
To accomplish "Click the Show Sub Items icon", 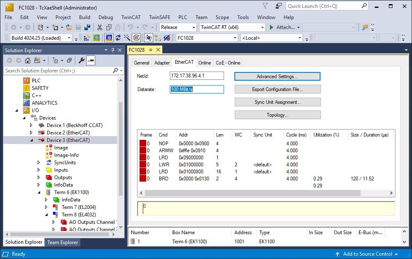I will (x=158, y=38).
